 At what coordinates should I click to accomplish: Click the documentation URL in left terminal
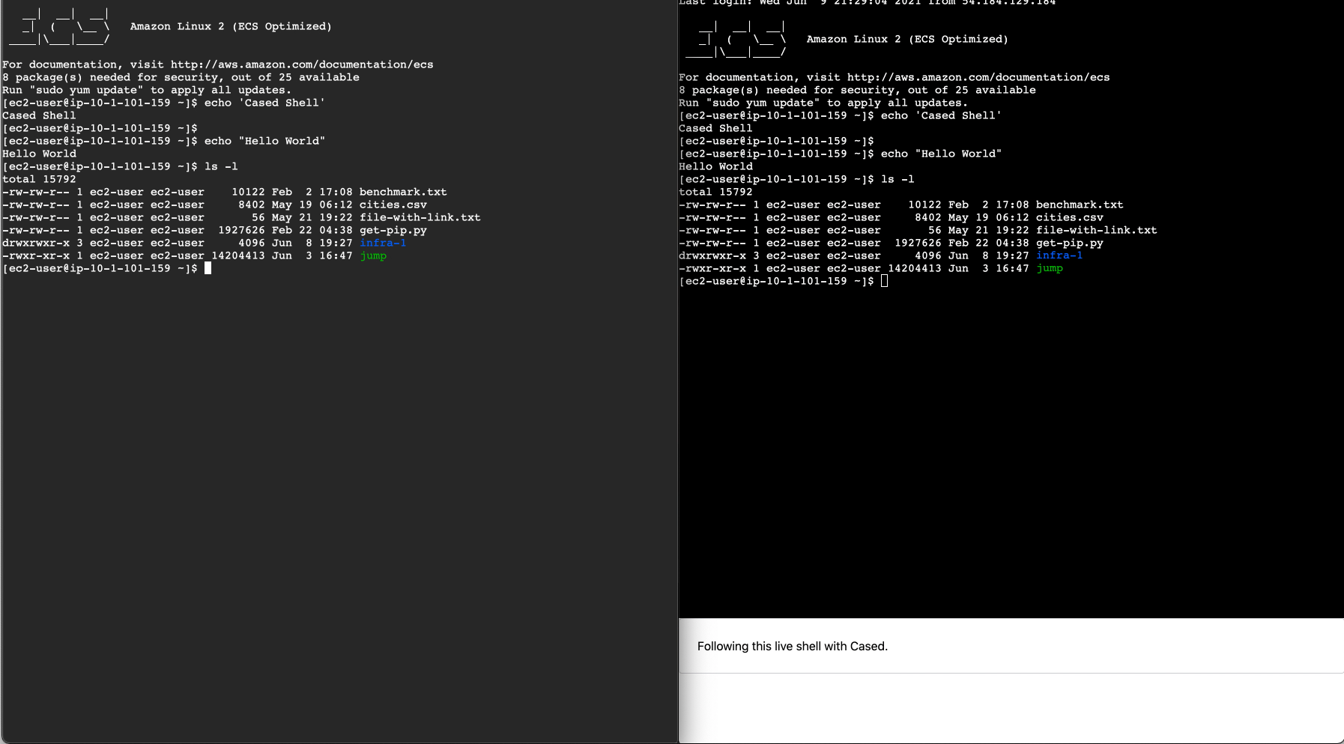point(302,64)
